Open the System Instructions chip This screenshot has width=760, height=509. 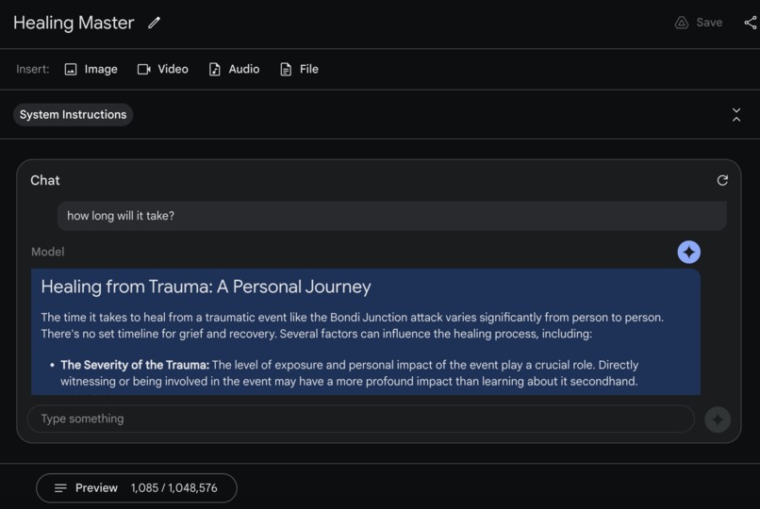(74, 115)
